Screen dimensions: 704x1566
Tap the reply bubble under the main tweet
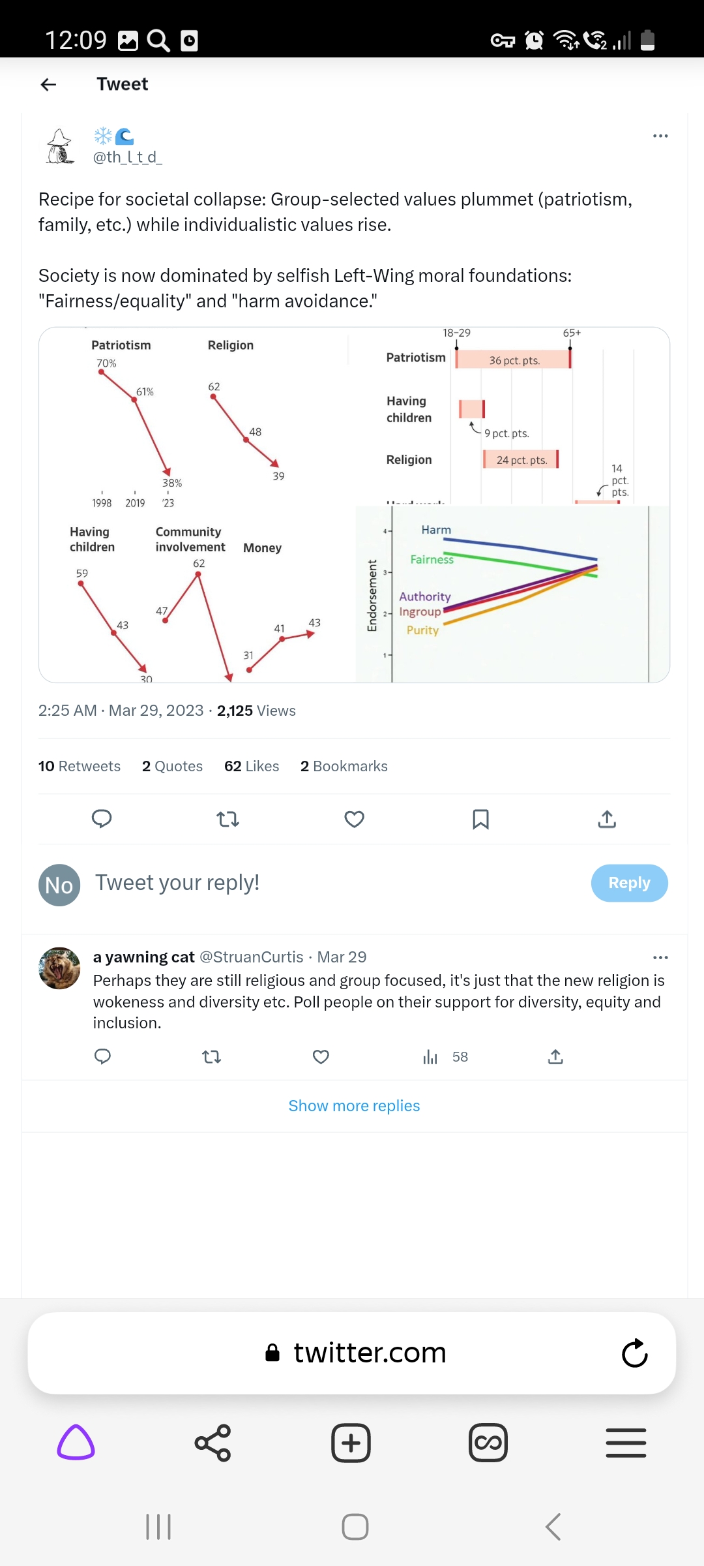[102, 818]
